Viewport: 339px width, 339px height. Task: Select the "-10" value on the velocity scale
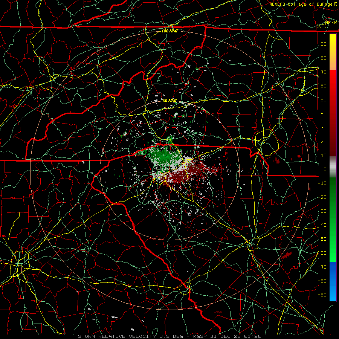[x=322, y=183]
